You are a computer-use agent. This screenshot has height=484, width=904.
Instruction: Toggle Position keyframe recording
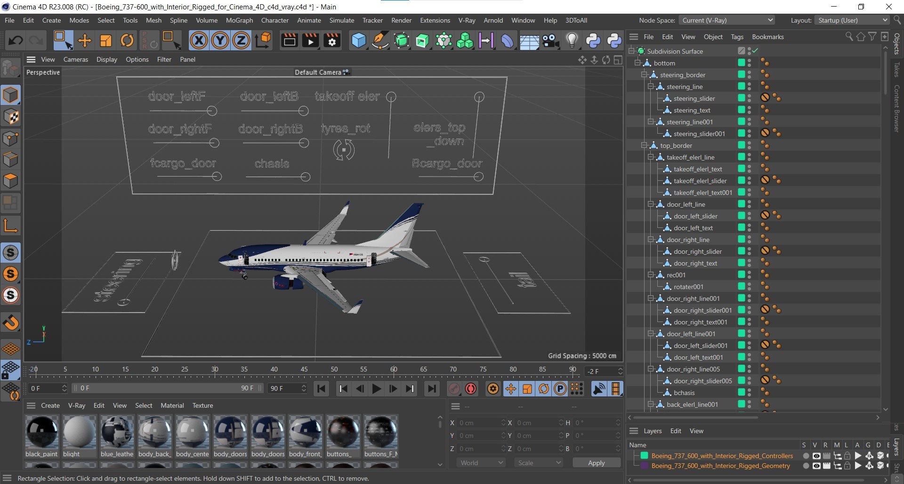click(511, 388)
